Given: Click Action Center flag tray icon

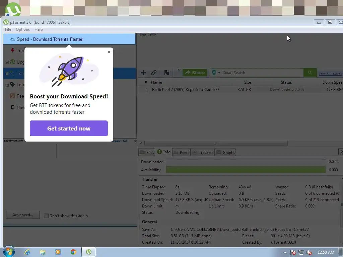Looking at the screenshot, I should [x=293, y=252].
